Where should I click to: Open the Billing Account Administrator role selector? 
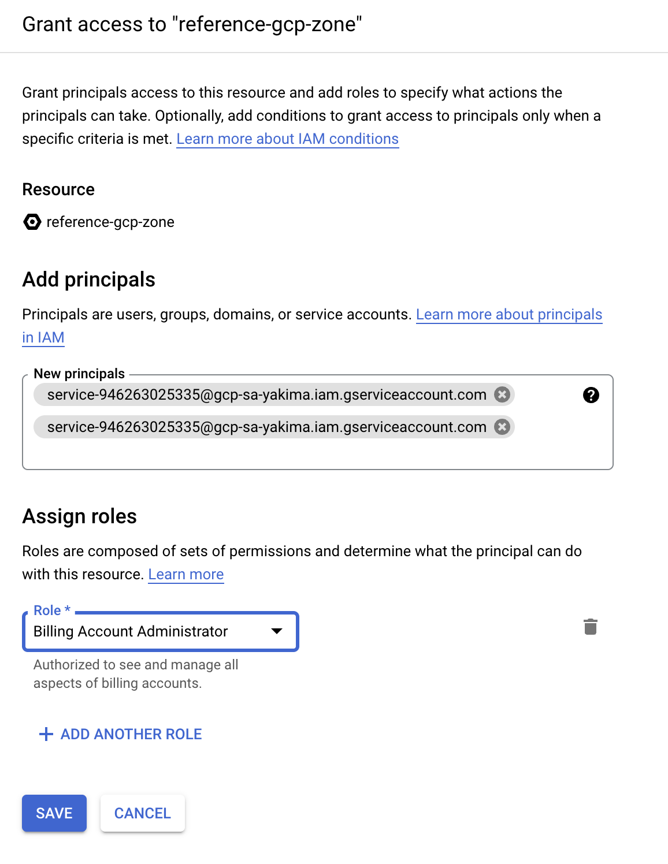pyautogui.click(x=150, y=631)
